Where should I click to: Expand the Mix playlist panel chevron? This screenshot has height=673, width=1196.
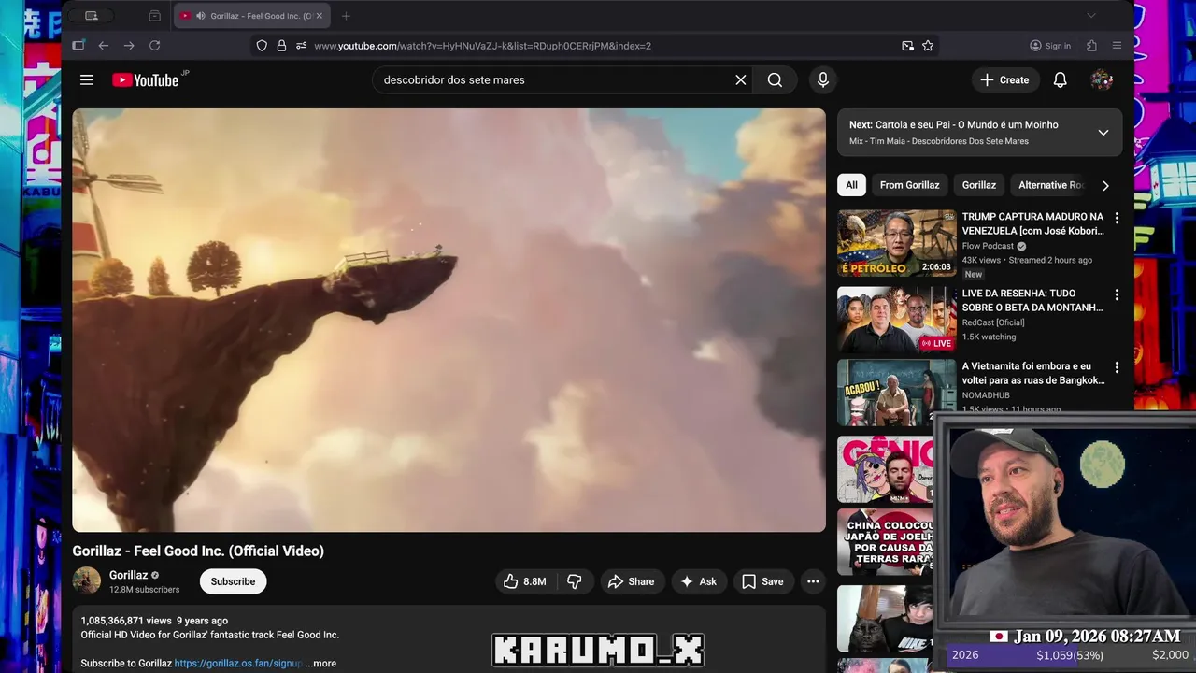tap(1103, 132)
